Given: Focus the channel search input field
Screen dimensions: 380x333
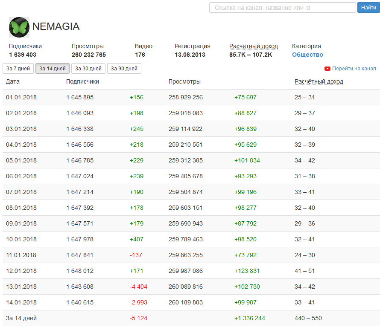Looking at the screenshot, I should (282, 8).
